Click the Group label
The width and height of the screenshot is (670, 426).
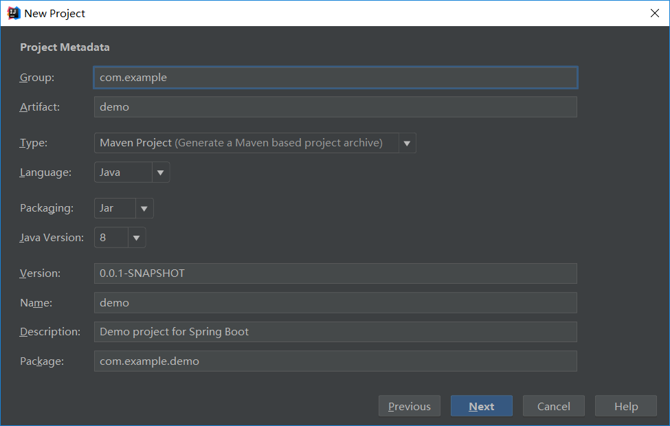coord(37,78)
